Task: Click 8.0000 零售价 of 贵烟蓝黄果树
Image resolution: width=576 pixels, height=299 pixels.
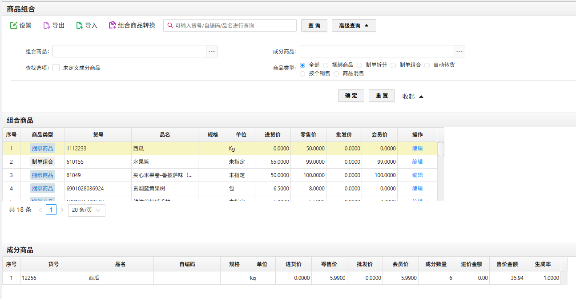Action: pyautogui.click(x=309, y=189)
